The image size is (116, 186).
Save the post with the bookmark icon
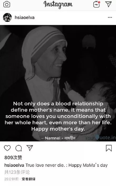point(109,148)
